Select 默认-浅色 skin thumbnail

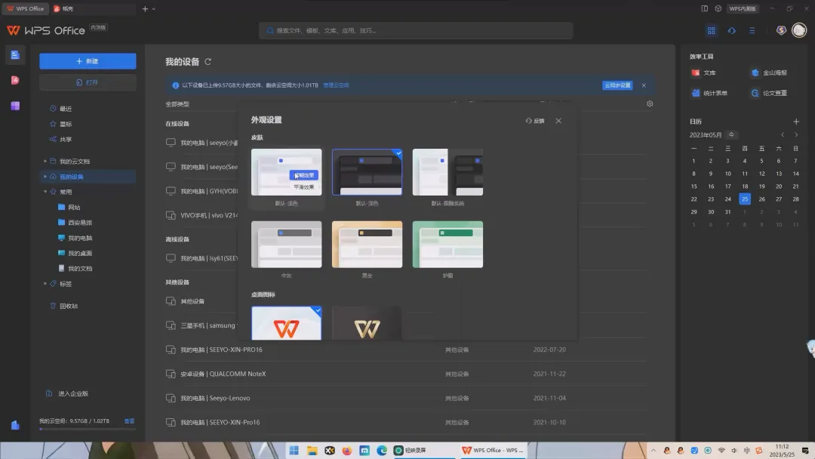(x=287, y=172)
